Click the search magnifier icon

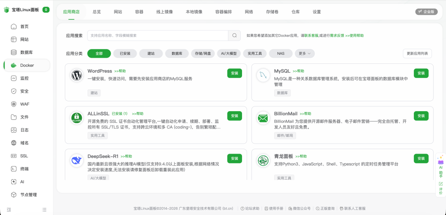(235, 35)
